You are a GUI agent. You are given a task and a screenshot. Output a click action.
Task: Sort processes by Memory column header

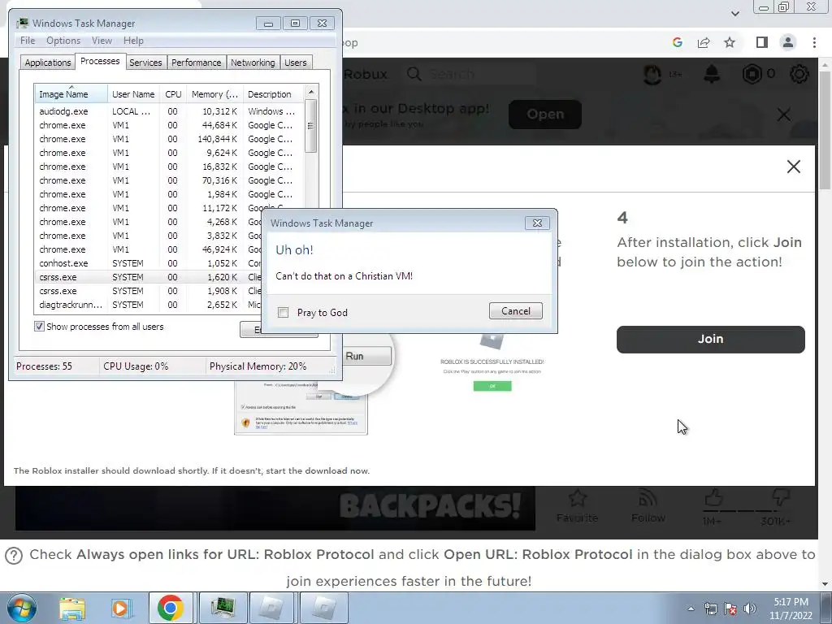click(x=214, y=94)
